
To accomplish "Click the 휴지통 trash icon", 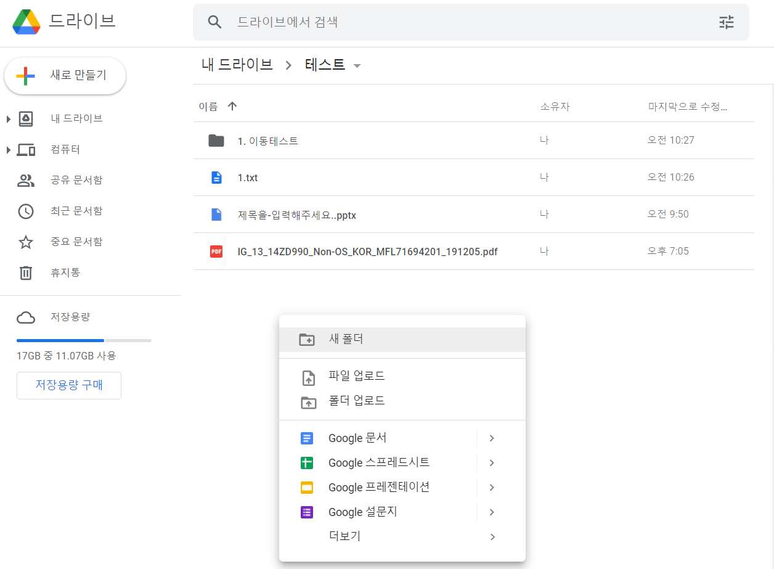I will [26, 272].
